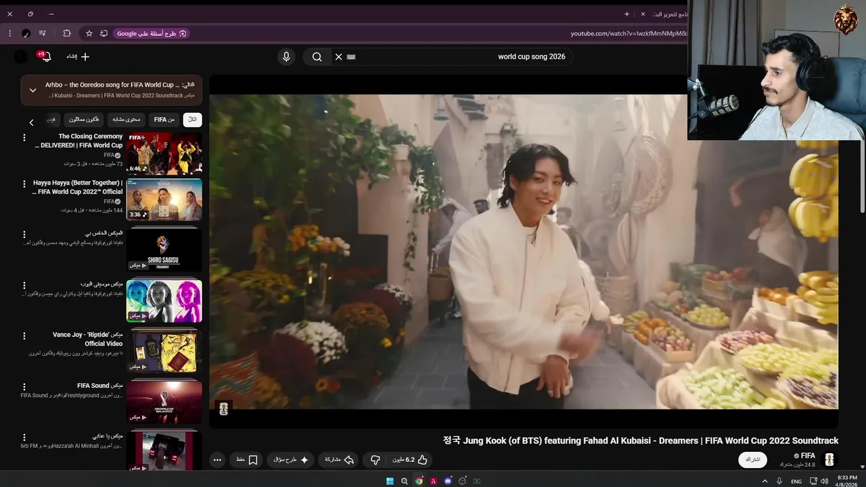Open options for The Closing Ceremony video
The height and width of the screenshot is (487, 866).
(x=24, y=137)
